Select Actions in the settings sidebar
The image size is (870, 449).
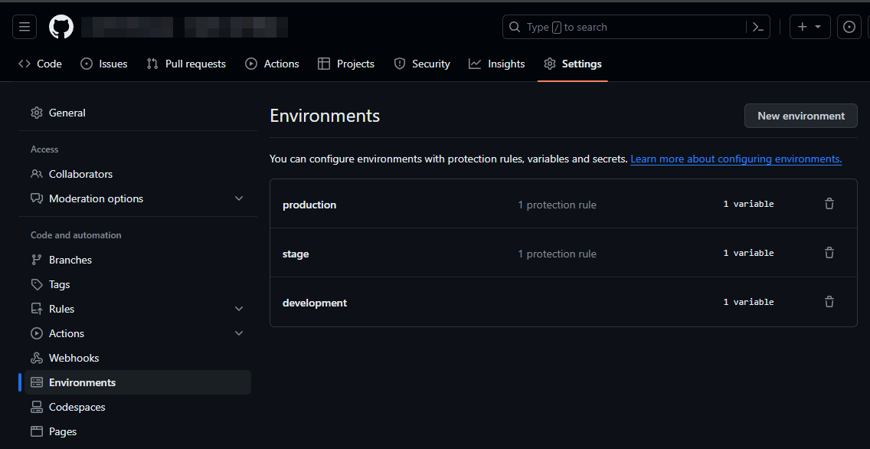138,333
